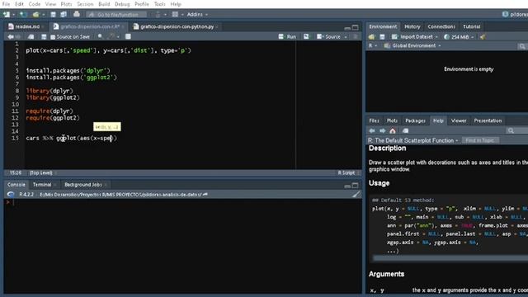The height and width of the screenshot is (297, 528).
Task: Click the Find/Replace magnifier in editor toolbar
Action: coord(101,36)
